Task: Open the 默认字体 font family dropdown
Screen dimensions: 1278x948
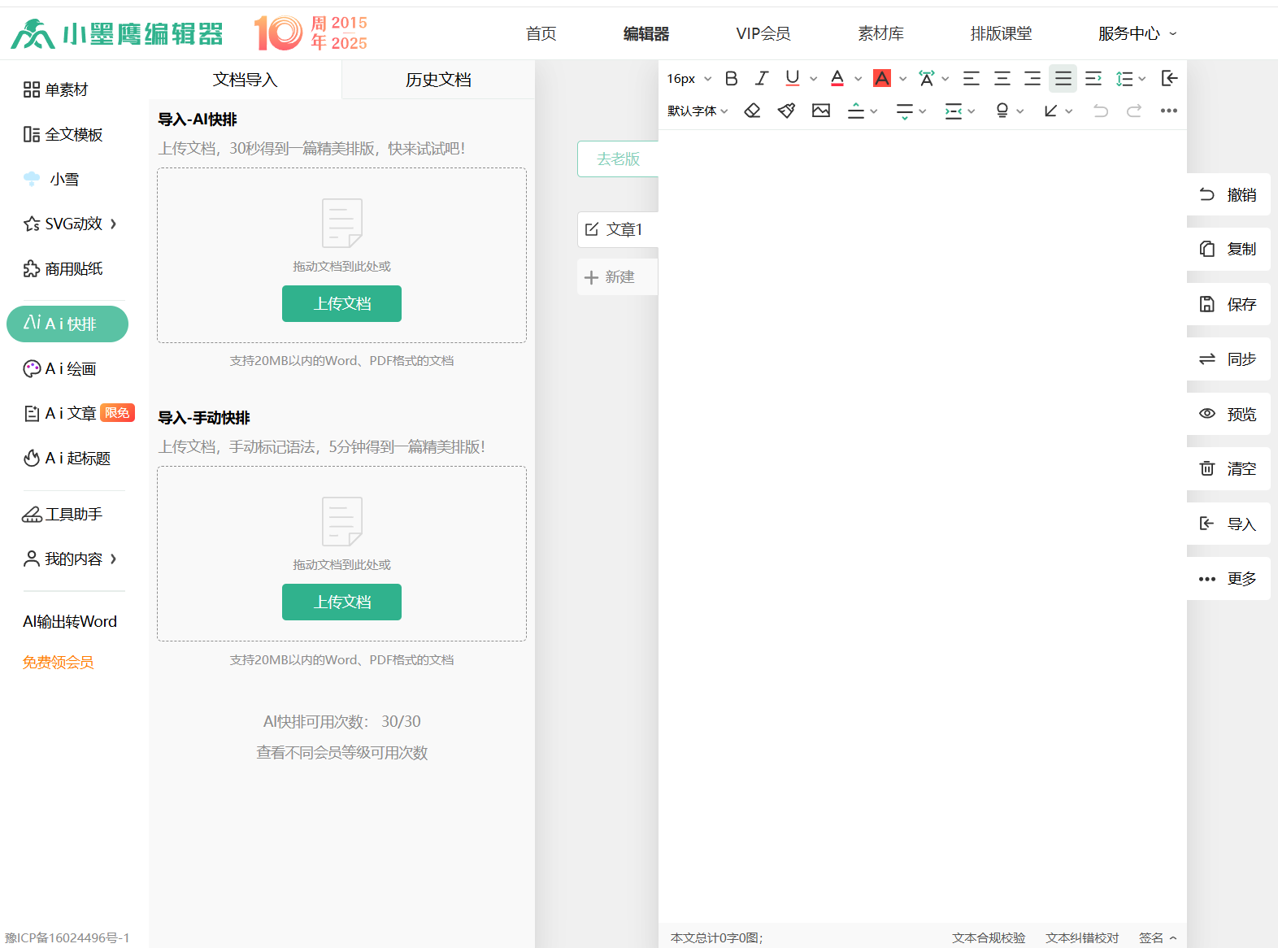Action: (698, 111)
